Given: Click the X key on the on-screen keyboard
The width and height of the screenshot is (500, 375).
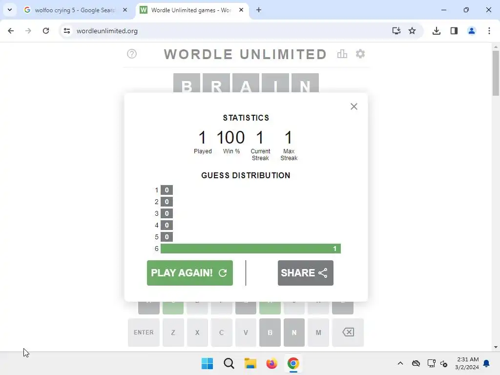Looking at the screenshot, I should (197, 332).
